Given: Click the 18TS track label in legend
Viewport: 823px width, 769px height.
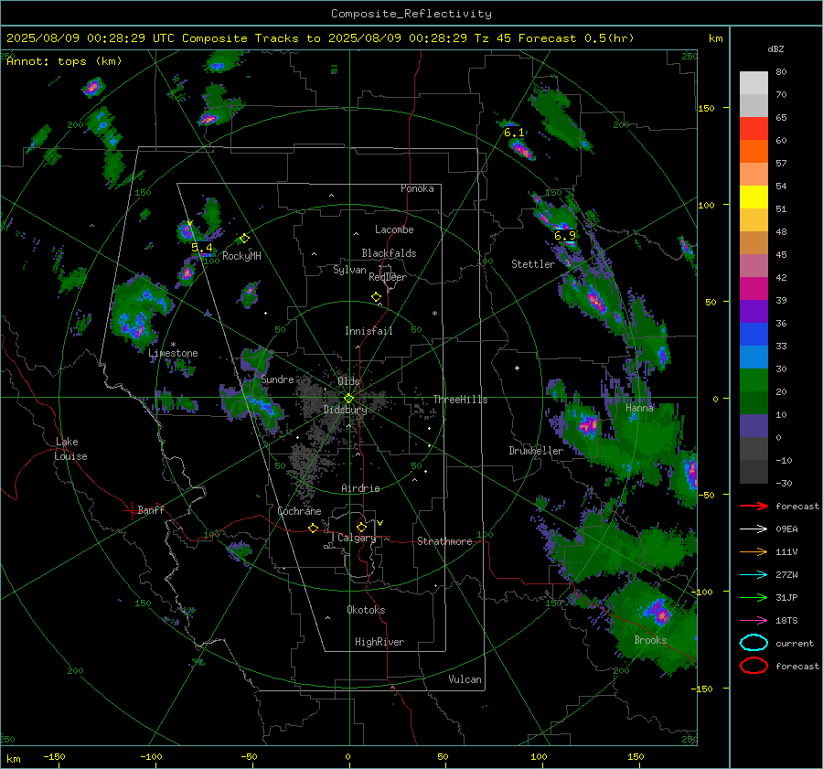Looking at the screenshot, I should [x=786, y=621].
